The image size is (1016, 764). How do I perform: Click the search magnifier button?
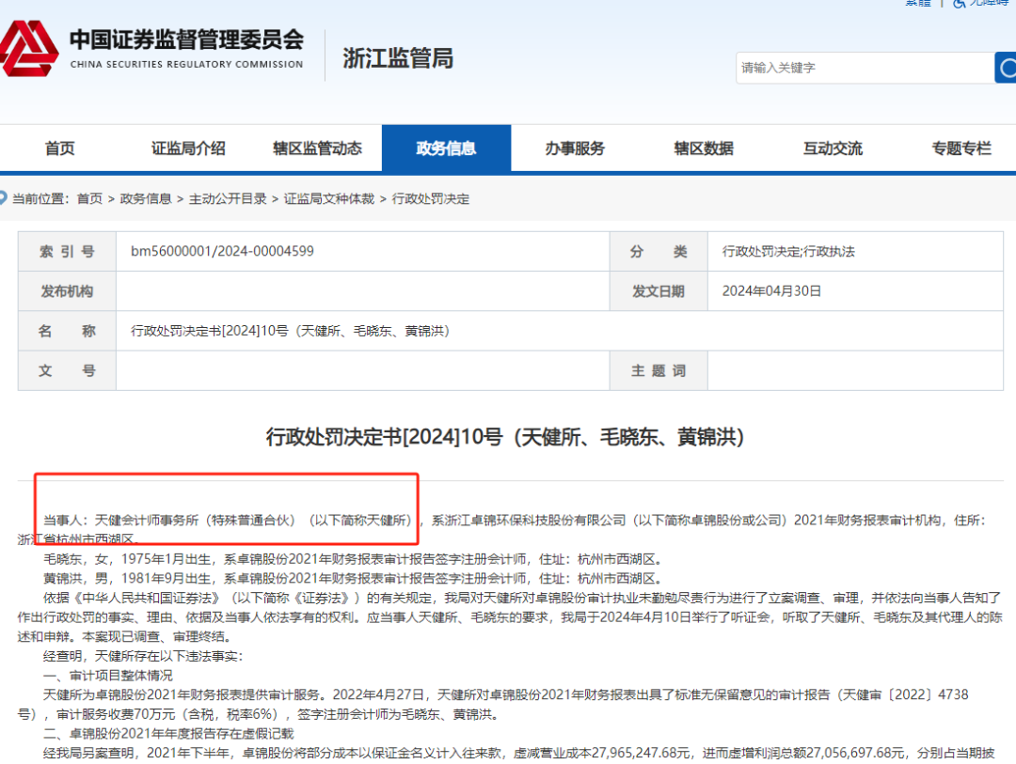(1006, 68)
